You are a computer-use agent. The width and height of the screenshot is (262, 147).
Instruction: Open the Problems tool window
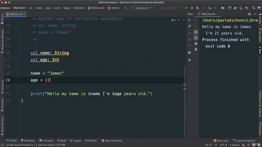[28, 140]
